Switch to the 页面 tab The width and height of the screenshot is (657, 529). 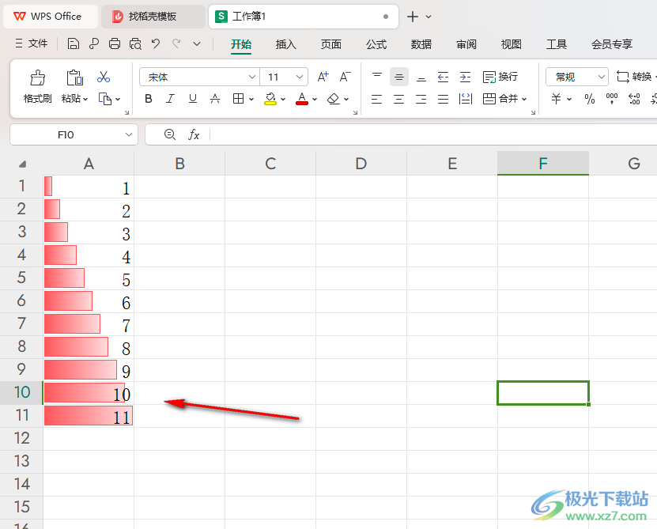pos(331,44)
